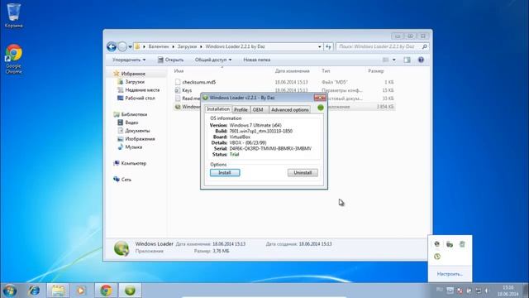This screenshot has width=529, height=298.
Task: Click the round green icon in tray popup
Action: click(437, 257)
